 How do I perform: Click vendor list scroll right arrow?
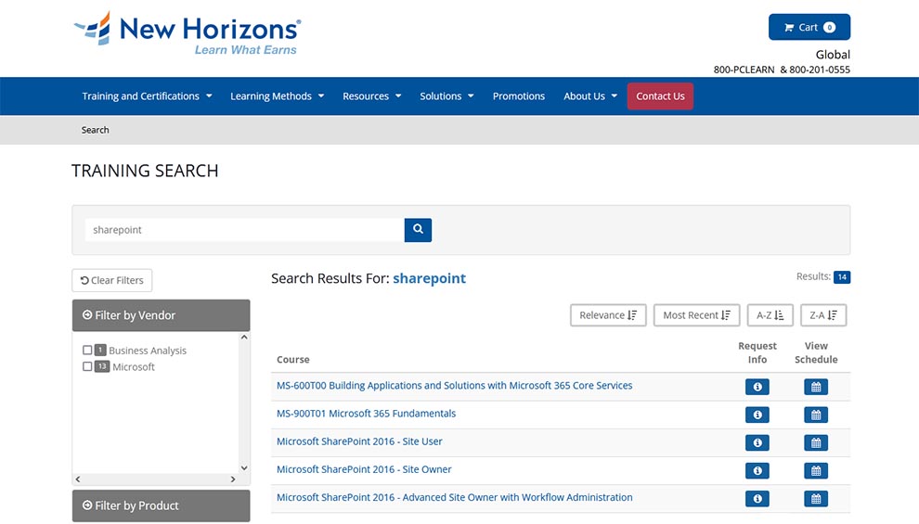233,479
